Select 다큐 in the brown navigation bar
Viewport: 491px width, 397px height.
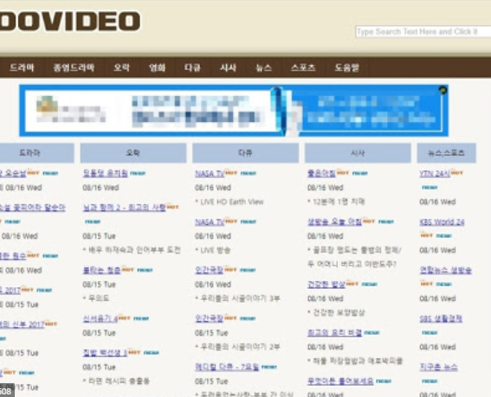point(192,67)
